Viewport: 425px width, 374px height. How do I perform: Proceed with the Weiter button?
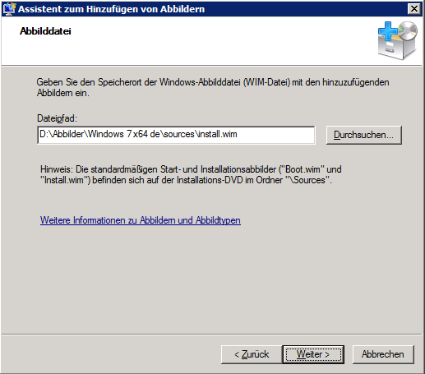(313, 354)
